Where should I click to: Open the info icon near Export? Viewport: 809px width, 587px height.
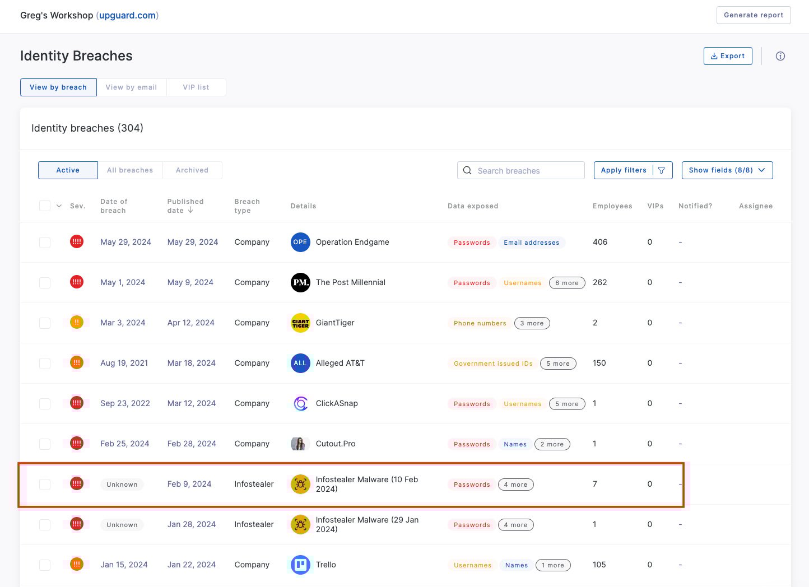coord(780,56)
